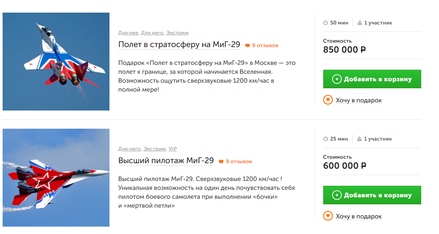Add 600 000 ₽ aerobatics to cart
The image size is (439, 234).
point(372,195)
